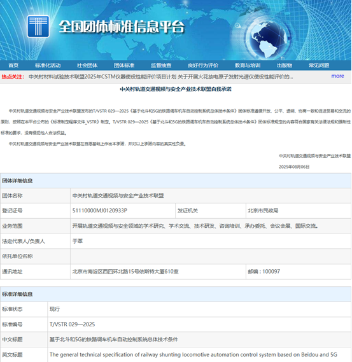Click the 登记证号 label cell
This screenshot has height=362, width=352.
tap(35, 211)
